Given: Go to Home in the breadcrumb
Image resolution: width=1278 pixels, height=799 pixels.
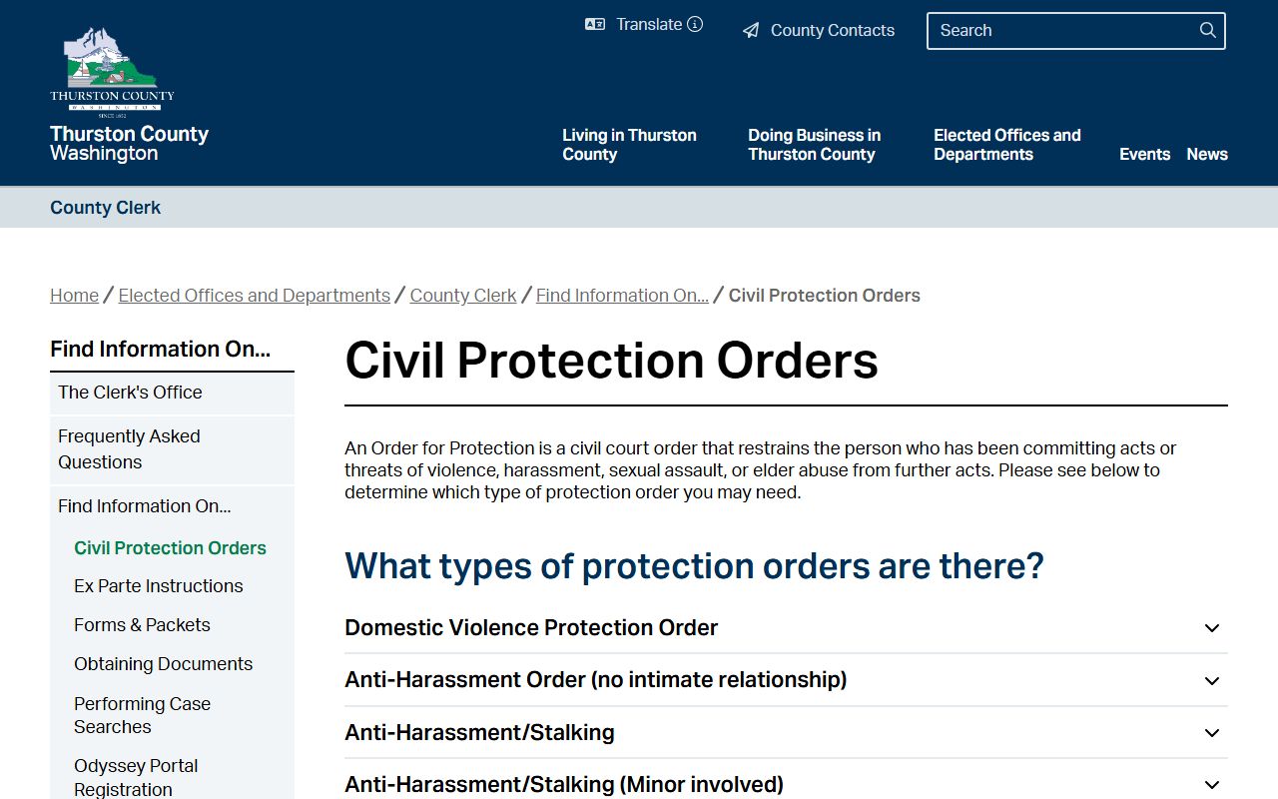Looking at the screenshot, I should click(x=74, y=296).
